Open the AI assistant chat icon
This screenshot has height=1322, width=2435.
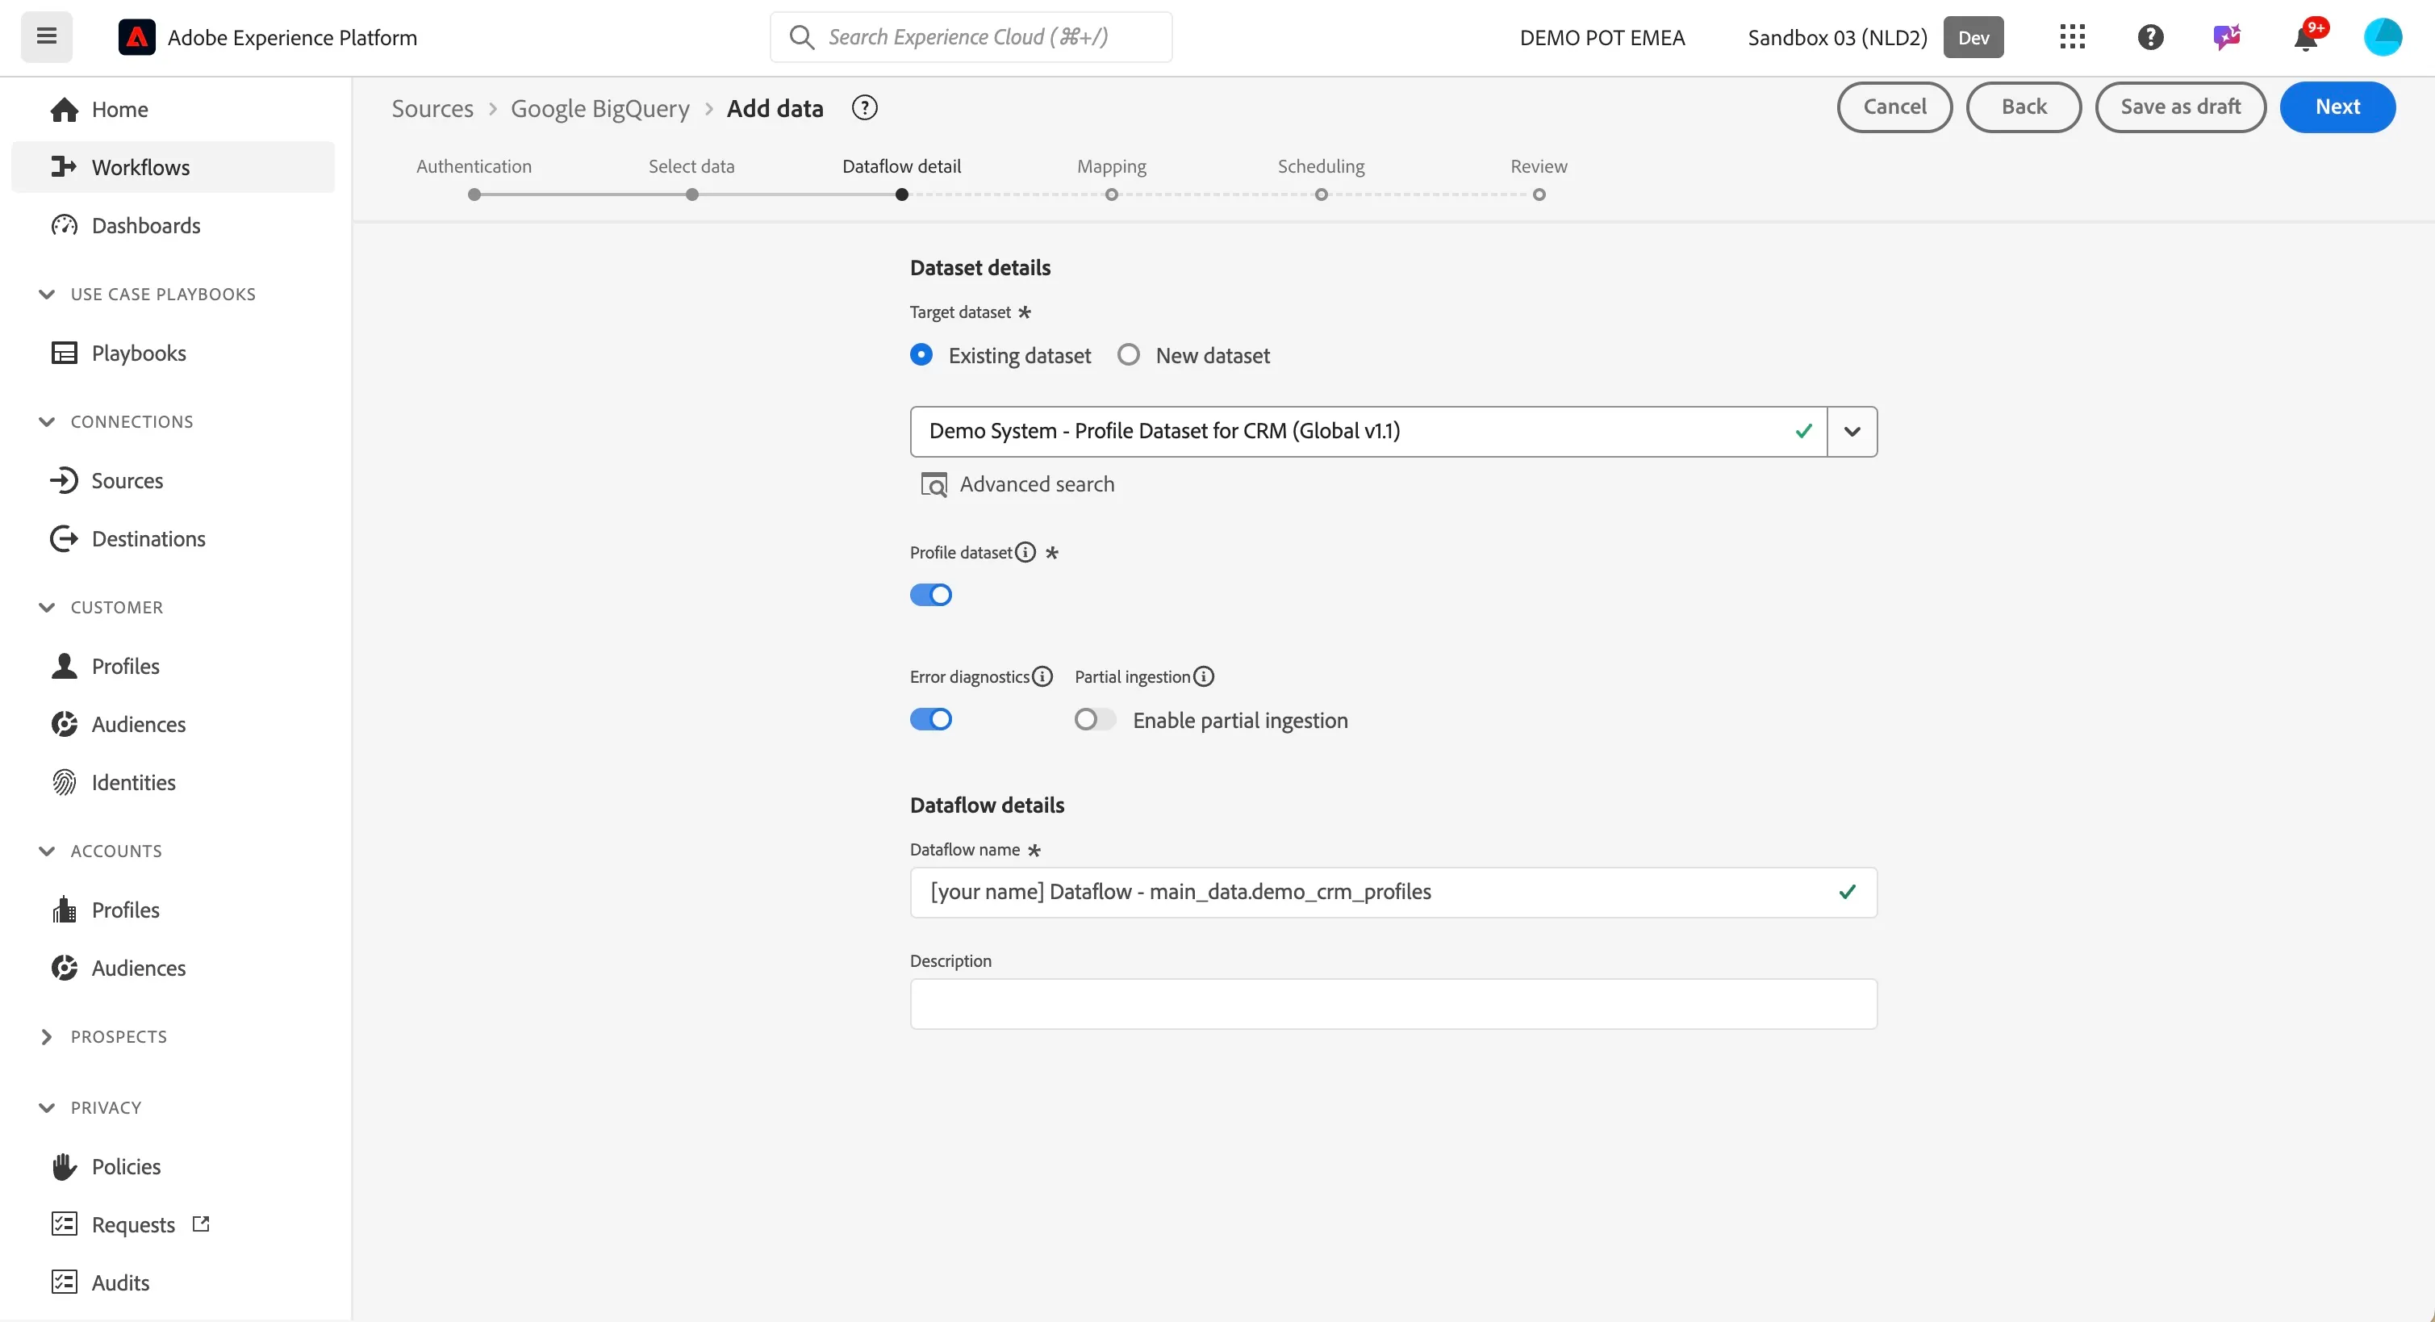tap(2227, 37)
